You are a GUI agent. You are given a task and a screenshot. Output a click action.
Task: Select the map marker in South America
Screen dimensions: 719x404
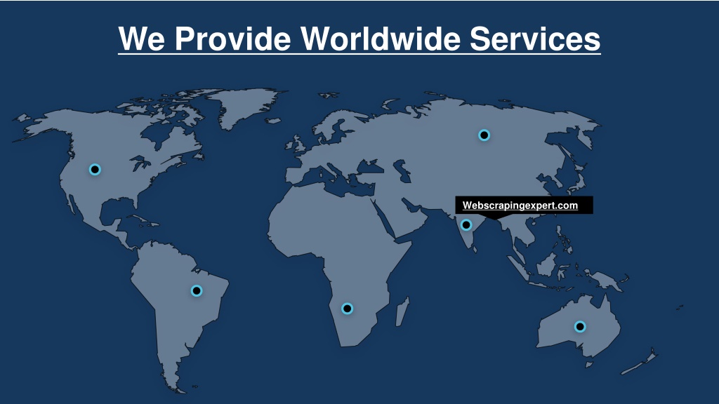pos(197,290)
